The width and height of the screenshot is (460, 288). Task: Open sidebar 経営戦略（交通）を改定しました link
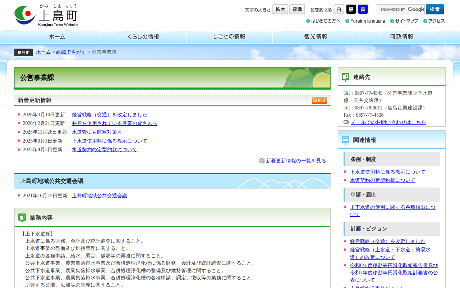[388, 242]
